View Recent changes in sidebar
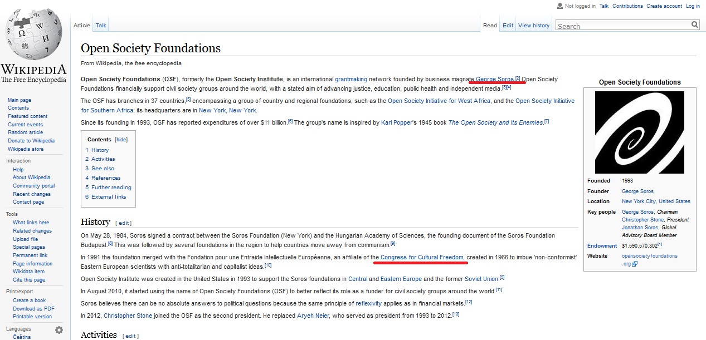The image size is (706, 340). (x=32, y=194)
